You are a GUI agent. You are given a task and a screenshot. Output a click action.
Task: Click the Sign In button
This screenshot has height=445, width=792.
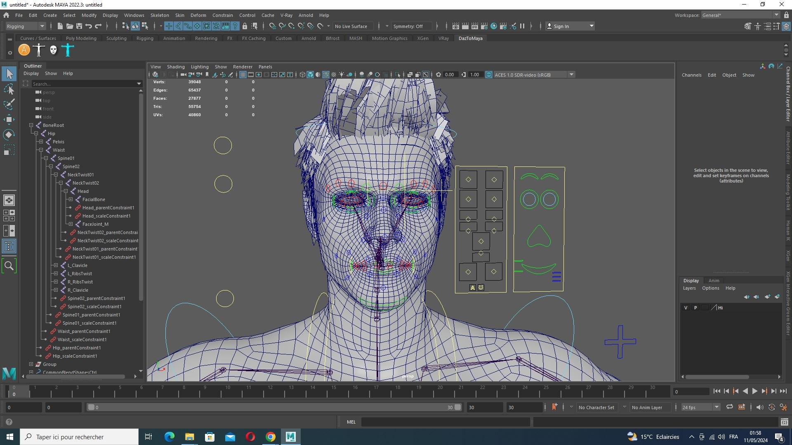click(x=570, y=26)
